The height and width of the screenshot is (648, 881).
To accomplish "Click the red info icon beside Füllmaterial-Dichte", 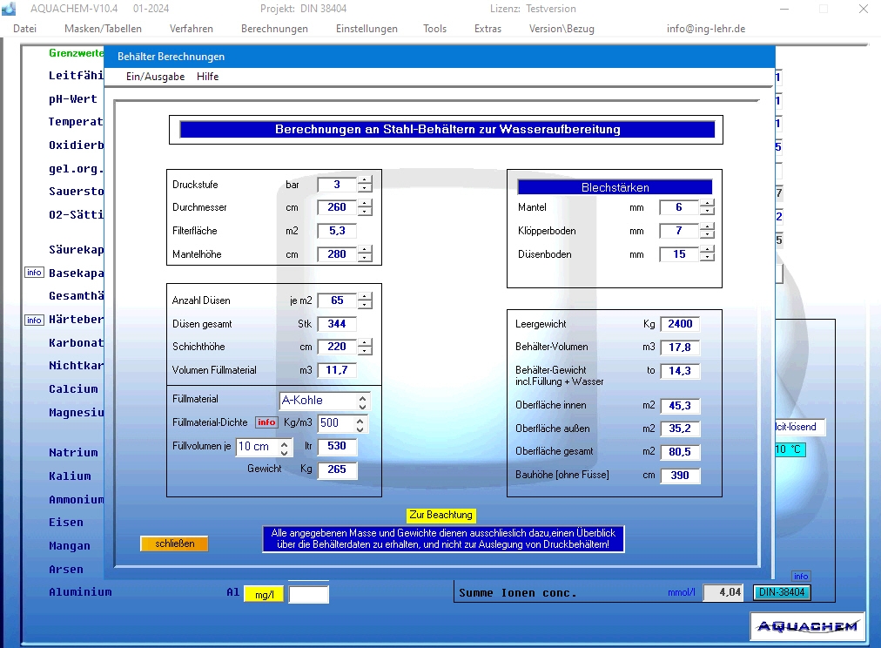I will (266, 422).
